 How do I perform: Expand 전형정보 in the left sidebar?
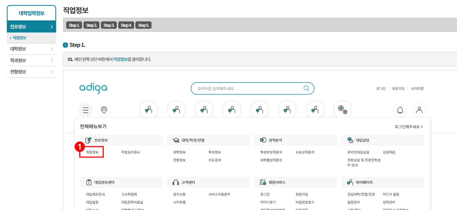[31, 72]
